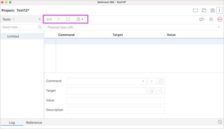Image resolution: width=224 pixels, height=129 pixels.
Task: Run the current test
Action: (x=59, y=19)
